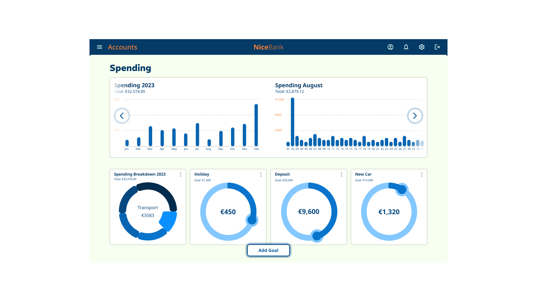The height and width of the screenshot is (302, 537).
Task: Navigate forward using the right chart chevron
Action: pyautogui.click(x=415, y=115)
